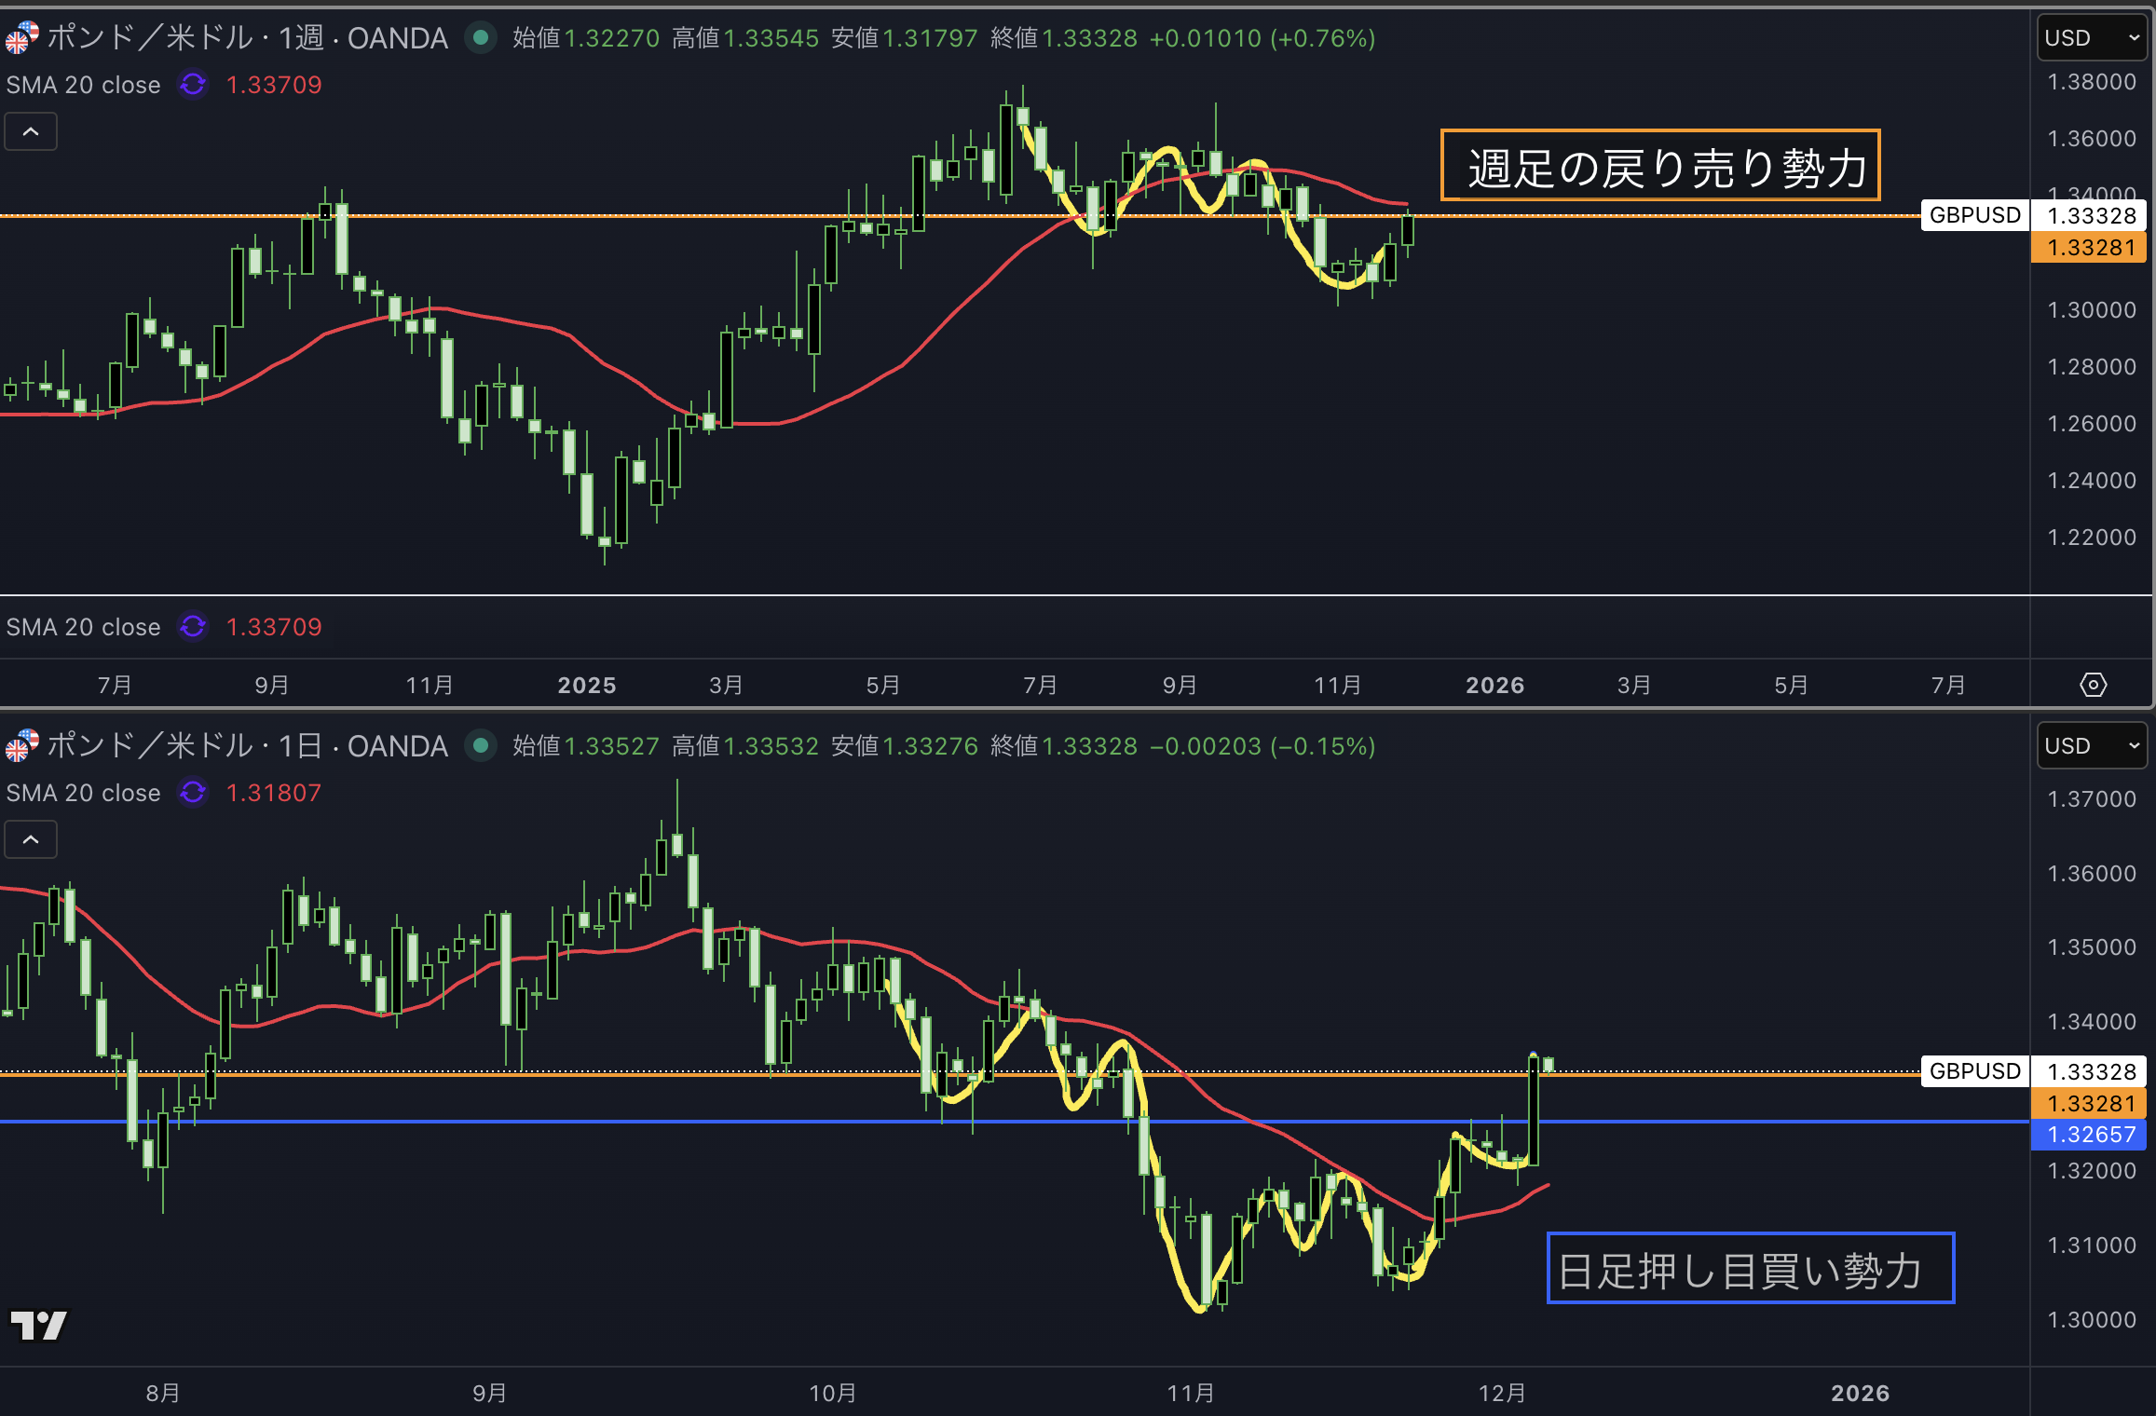The image size is (2156, 1416).
Task: Collapse weekly chart indicator legend with chevron
Action: click(x=31, y=131)
